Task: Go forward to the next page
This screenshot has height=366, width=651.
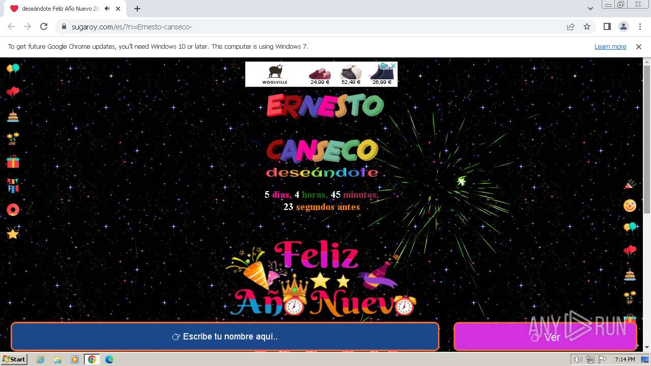Action: [27, 26]
